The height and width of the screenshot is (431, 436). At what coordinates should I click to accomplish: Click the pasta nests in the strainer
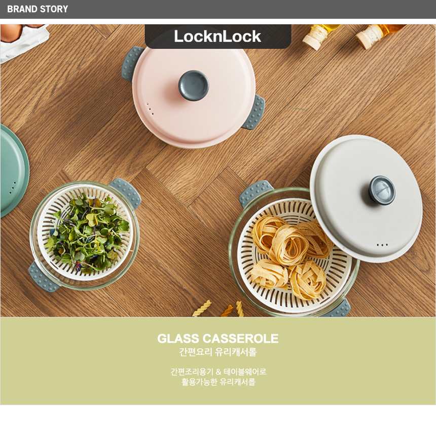tap(290, 256)
